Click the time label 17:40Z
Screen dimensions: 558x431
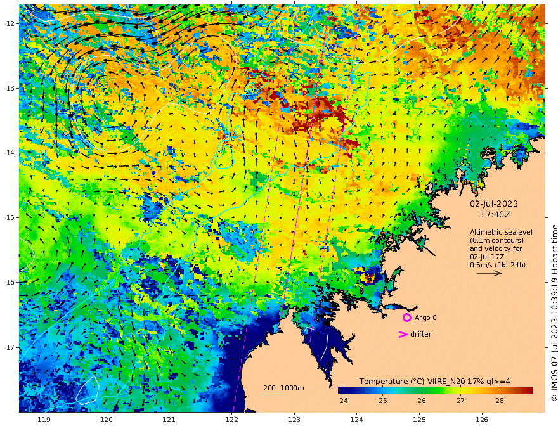pos(495,215)
